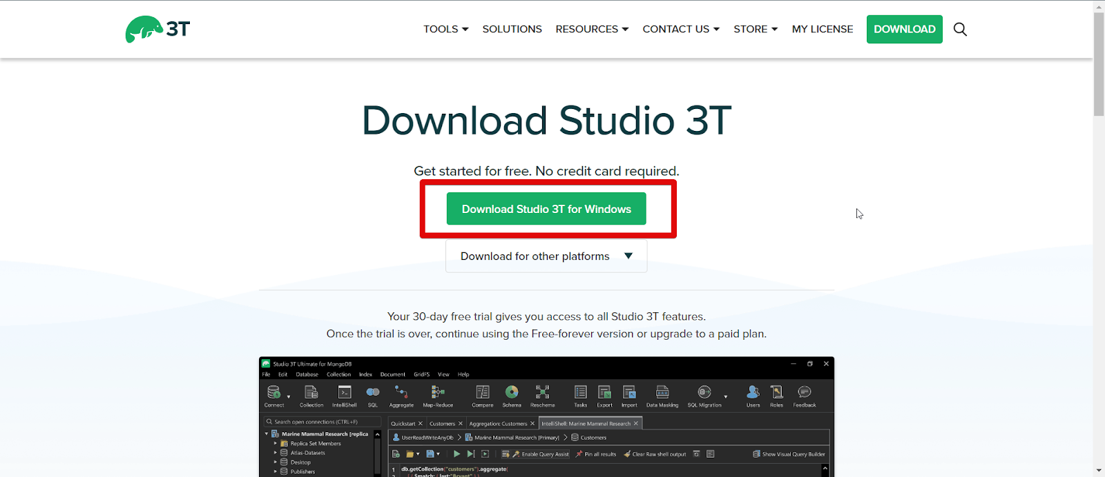Click the Data Masking toolbar icon
This screenshot has width=1105, height=477.
[662, 392]
